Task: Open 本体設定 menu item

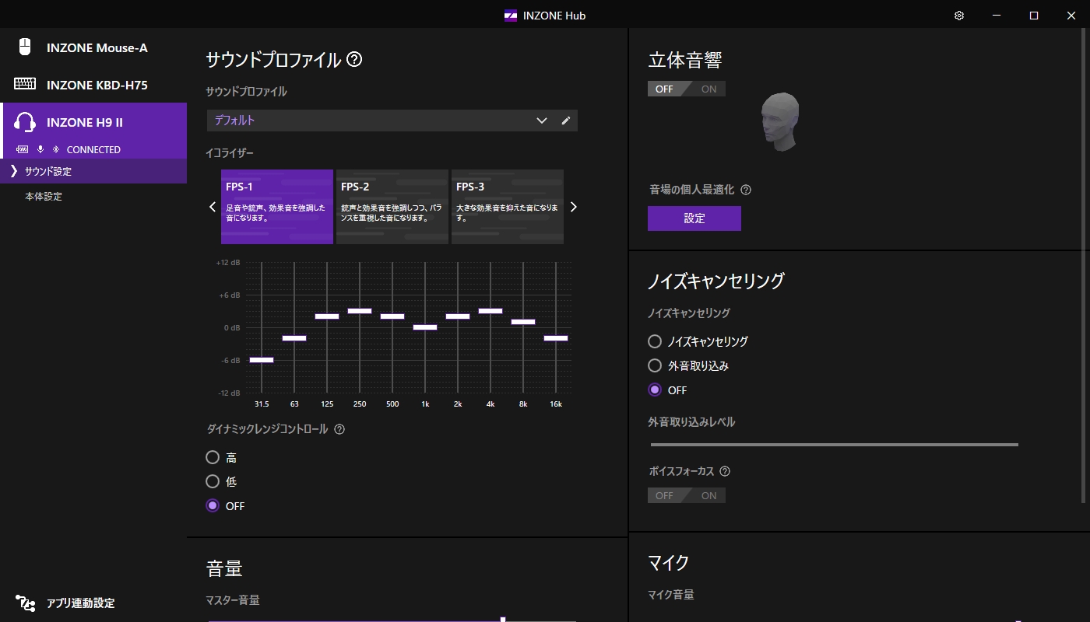Action: 93,197
